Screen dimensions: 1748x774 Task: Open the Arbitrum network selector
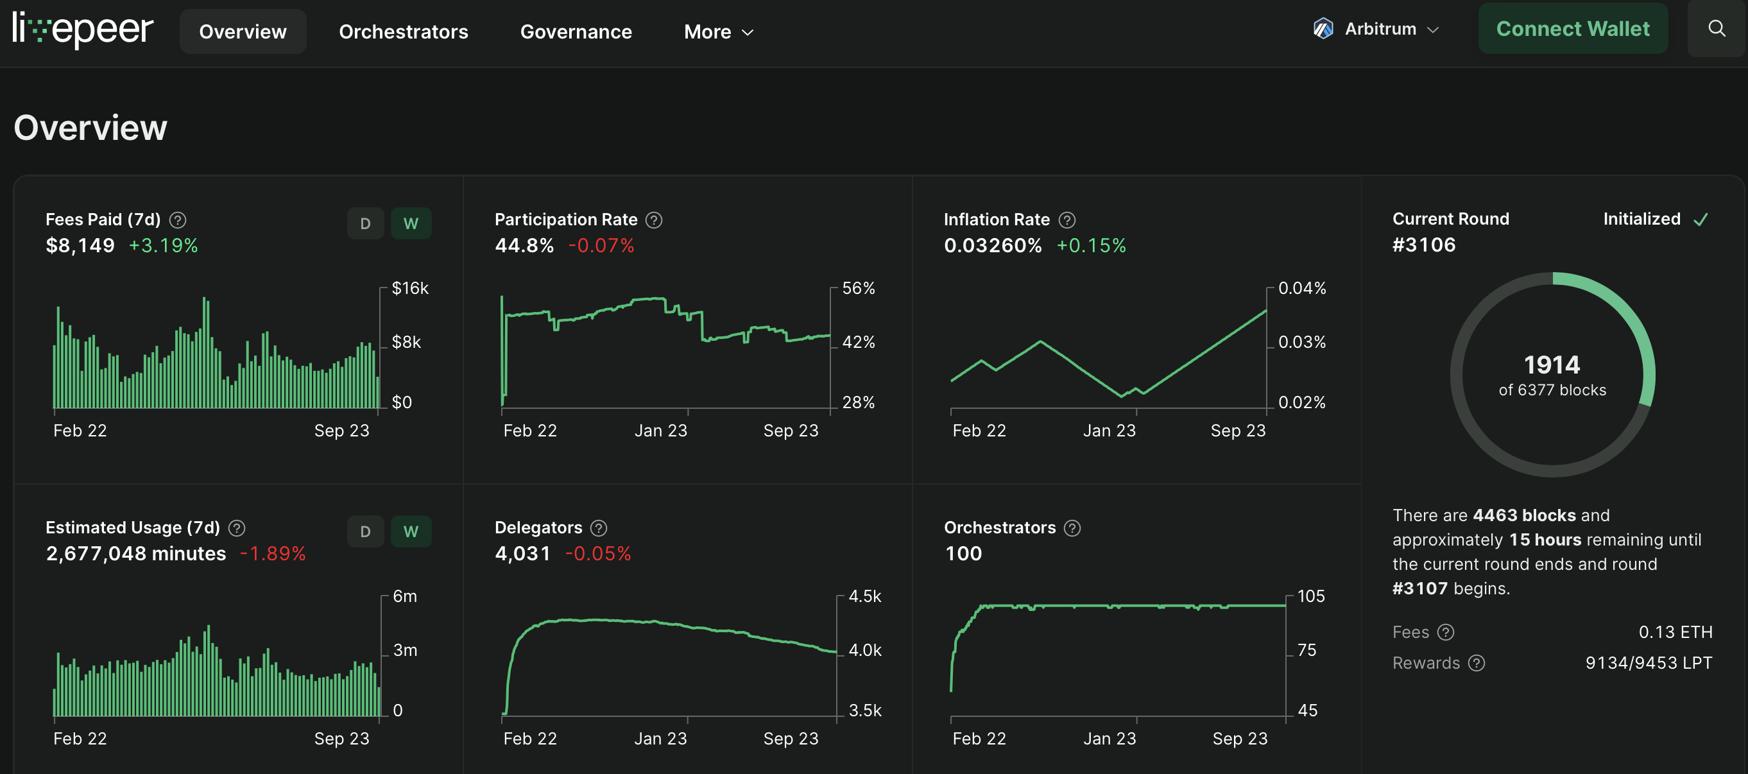[1375, 29]
